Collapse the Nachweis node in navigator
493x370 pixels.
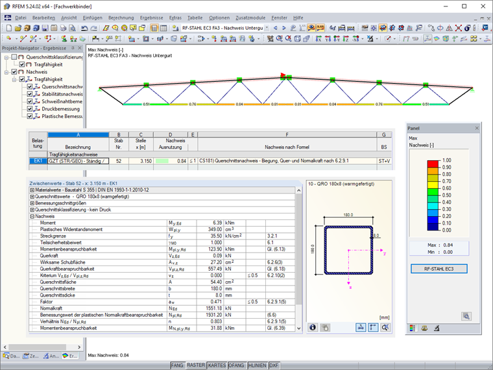6,72
